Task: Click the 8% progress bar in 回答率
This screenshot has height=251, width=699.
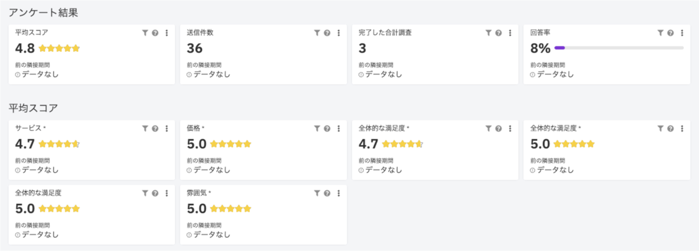Action: [x=619, y=48]
